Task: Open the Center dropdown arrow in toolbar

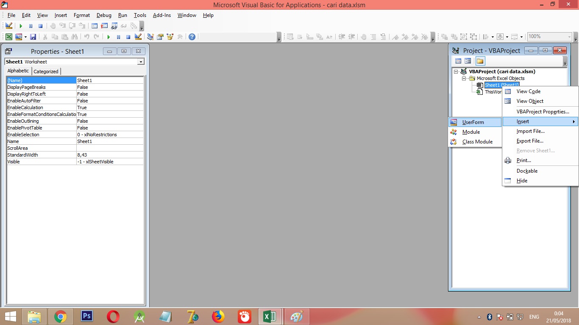Action: pos(506,37)
